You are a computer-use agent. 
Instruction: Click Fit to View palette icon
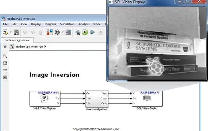click(5, 63)
